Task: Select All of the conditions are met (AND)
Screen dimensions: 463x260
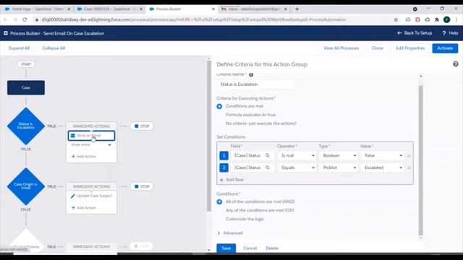Action: coord(219,201)
